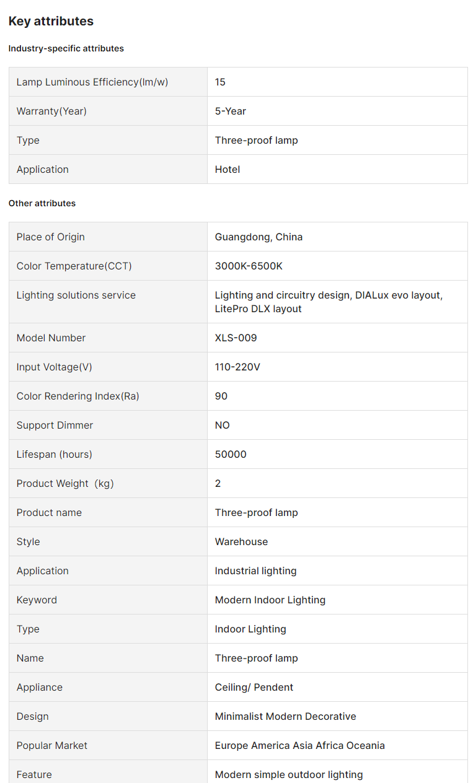Select the XLS-009 model number
The height and width of the screenshot is (783, 473).
tap(236, 338)
